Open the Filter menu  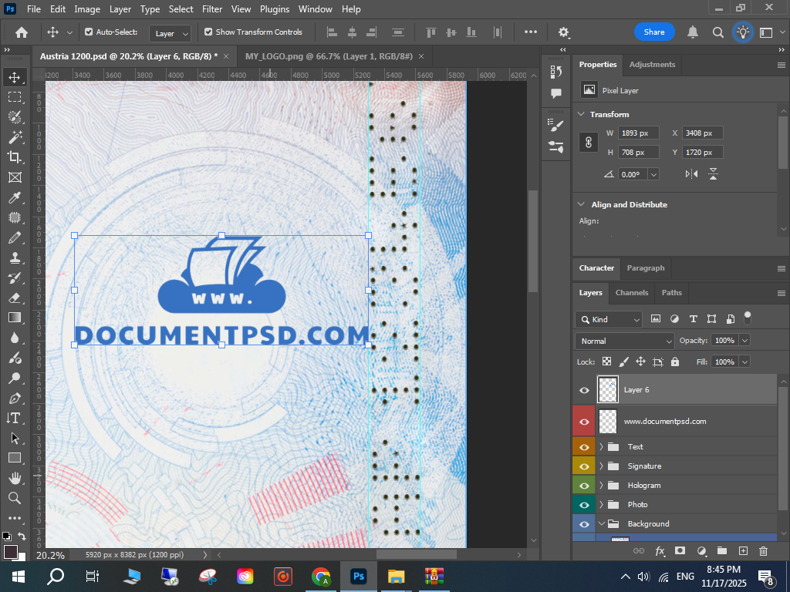[x=211, y=9]
